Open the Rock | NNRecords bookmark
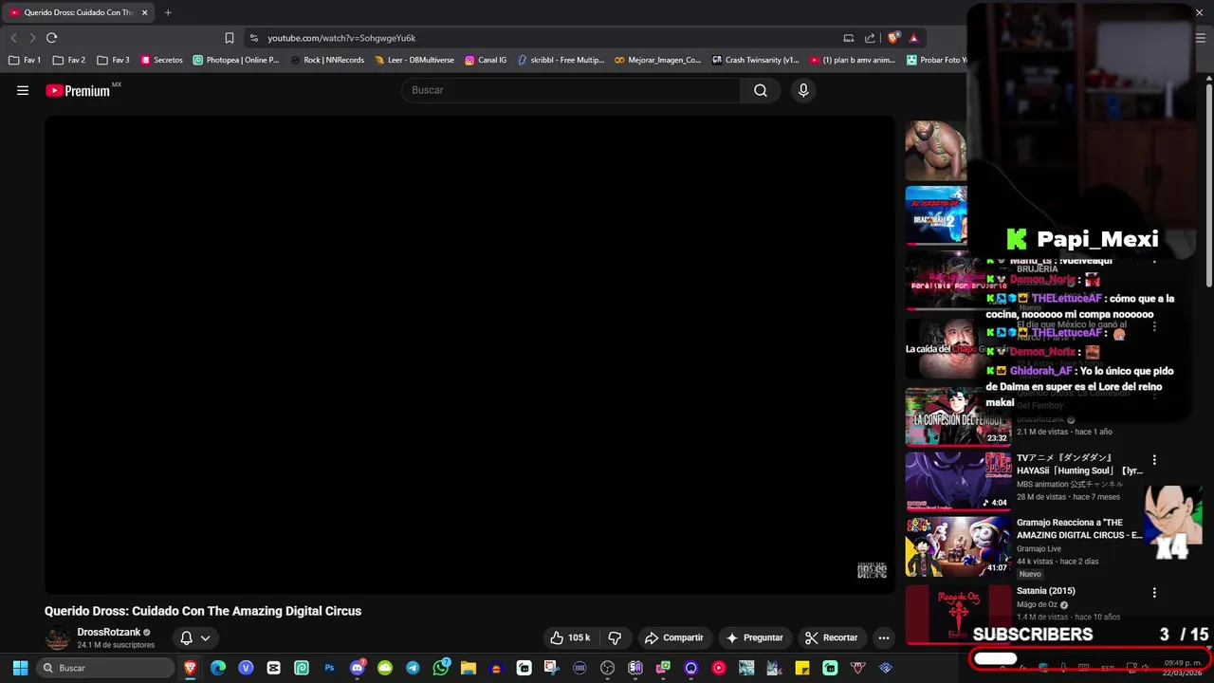This screenshot has width=1214, height=683. click(x=327, y=60)
